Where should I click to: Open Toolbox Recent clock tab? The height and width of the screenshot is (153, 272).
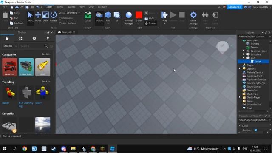(x=34, y=38)
